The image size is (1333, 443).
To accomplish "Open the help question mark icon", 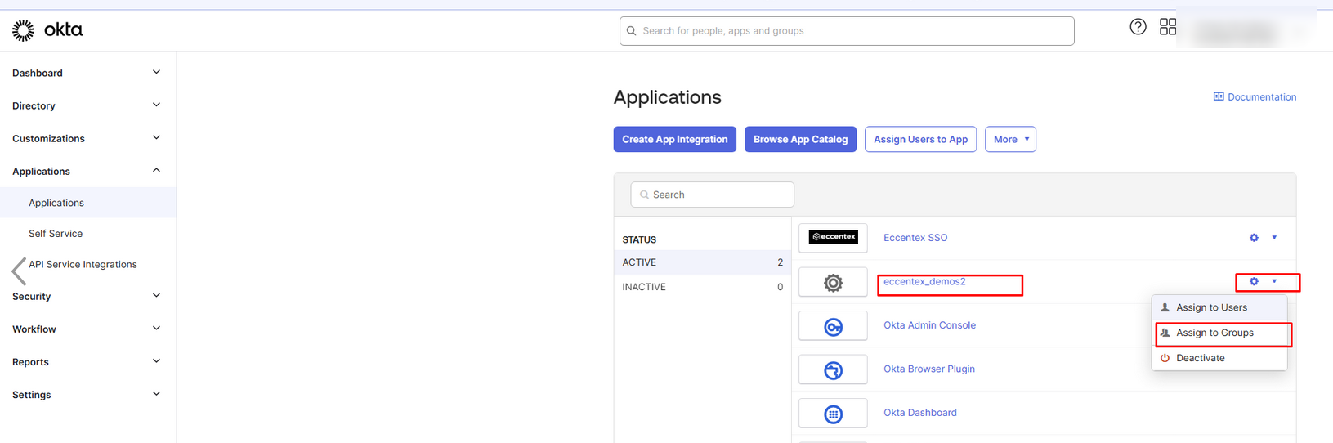I will [x=1138, y=27].
